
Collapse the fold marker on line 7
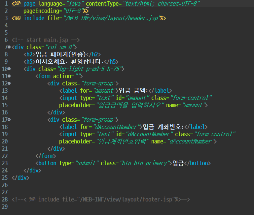click(x=9, y=47)
